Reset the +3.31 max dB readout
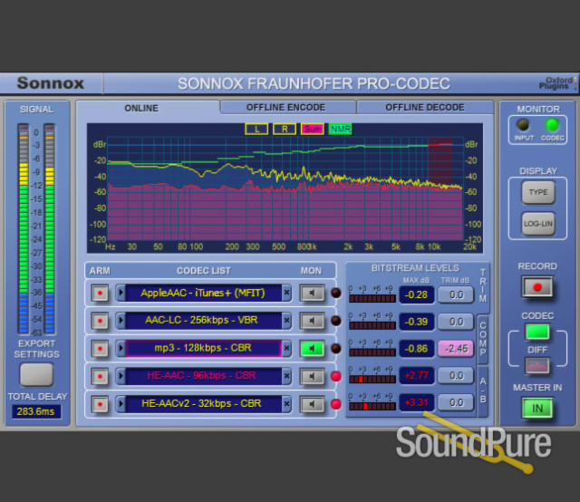 (x=417, y=402)
